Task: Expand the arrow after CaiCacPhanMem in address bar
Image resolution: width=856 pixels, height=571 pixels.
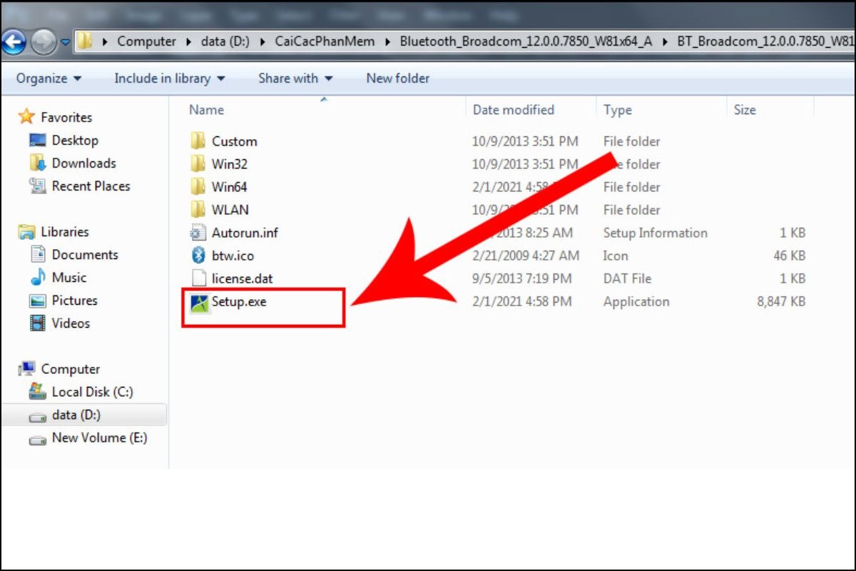Action: [x=387, y=41]
